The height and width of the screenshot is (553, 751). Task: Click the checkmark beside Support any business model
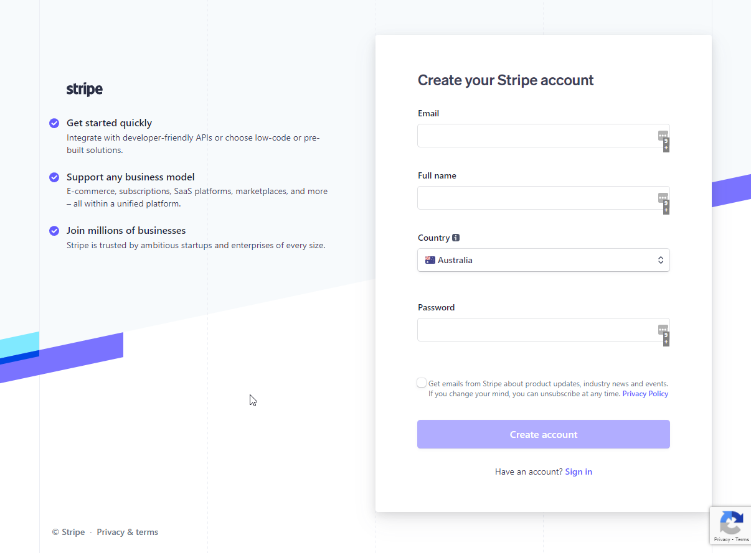[x=54, y=177]
